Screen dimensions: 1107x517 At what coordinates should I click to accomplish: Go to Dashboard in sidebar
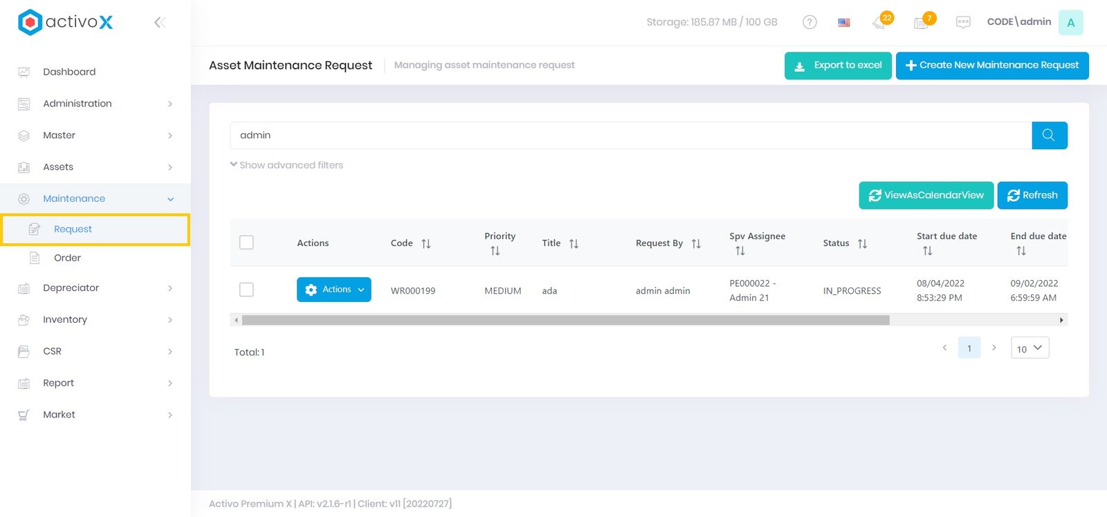(x=69, y=72)
